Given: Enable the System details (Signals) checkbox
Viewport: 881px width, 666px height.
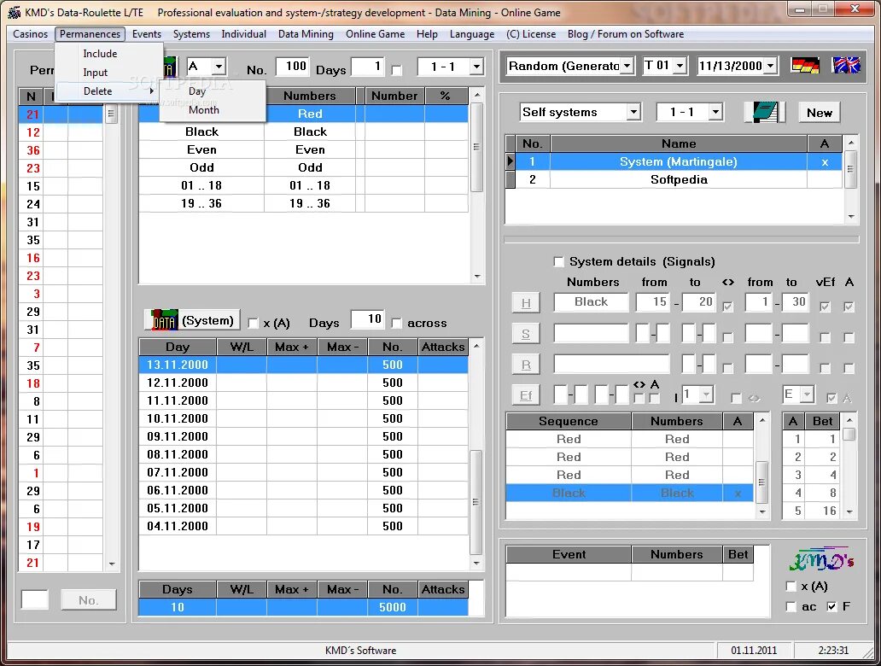Looking at the screenshot, I should 558,261.
